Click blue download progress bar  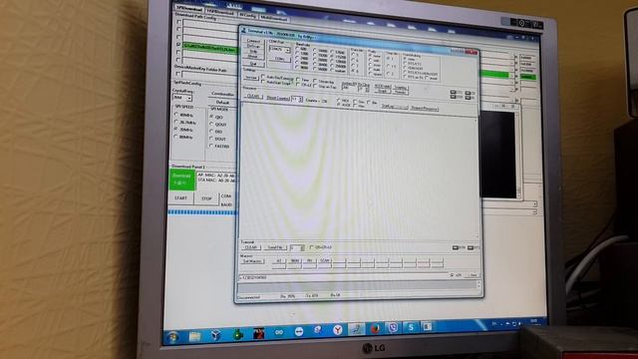point(202,212)
